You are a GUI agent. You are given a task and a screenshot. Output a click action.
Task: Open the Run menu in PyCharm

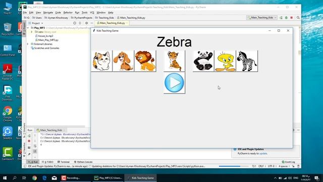click(x=77, y=13)
